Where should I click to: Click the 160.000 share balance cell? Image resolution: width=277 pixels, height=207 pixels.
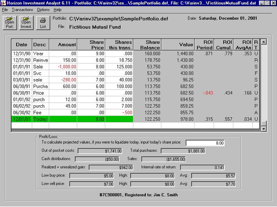pos(147,54)
